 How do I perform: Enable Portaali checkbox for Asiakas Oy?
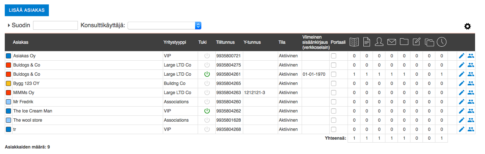tap(334, 56)
